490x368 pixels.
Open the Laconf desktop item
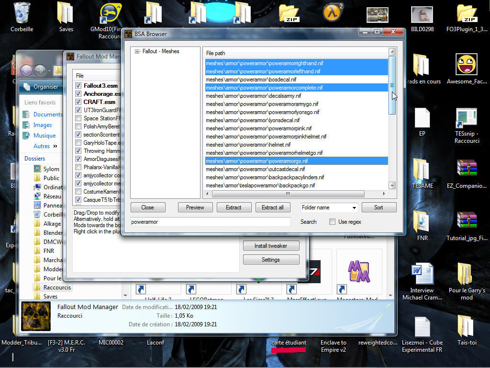(156, 343)
